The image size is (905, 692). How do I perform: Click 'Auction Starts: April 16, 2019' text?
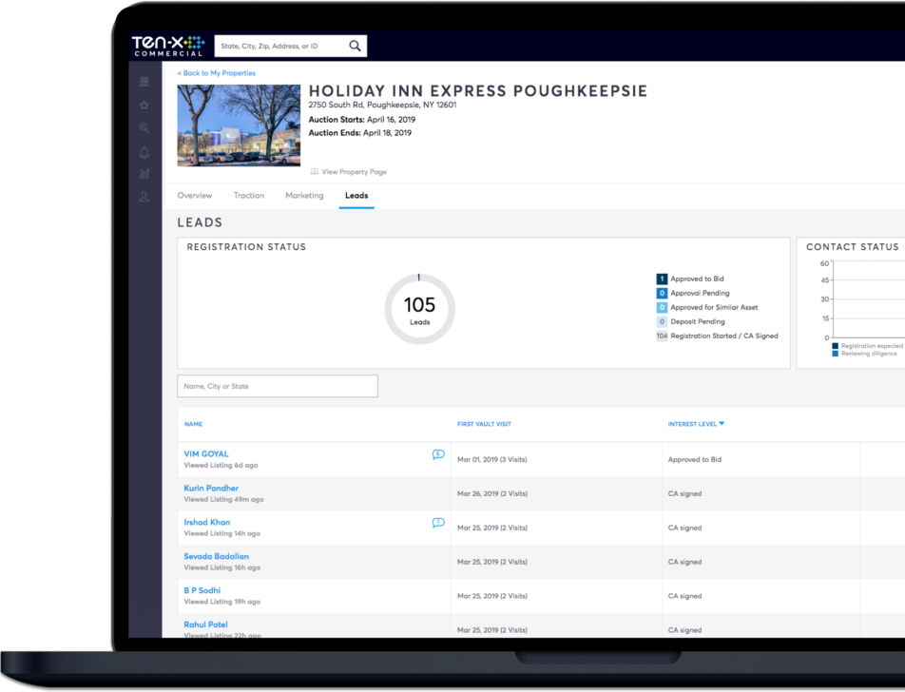[x=362, y=120]
